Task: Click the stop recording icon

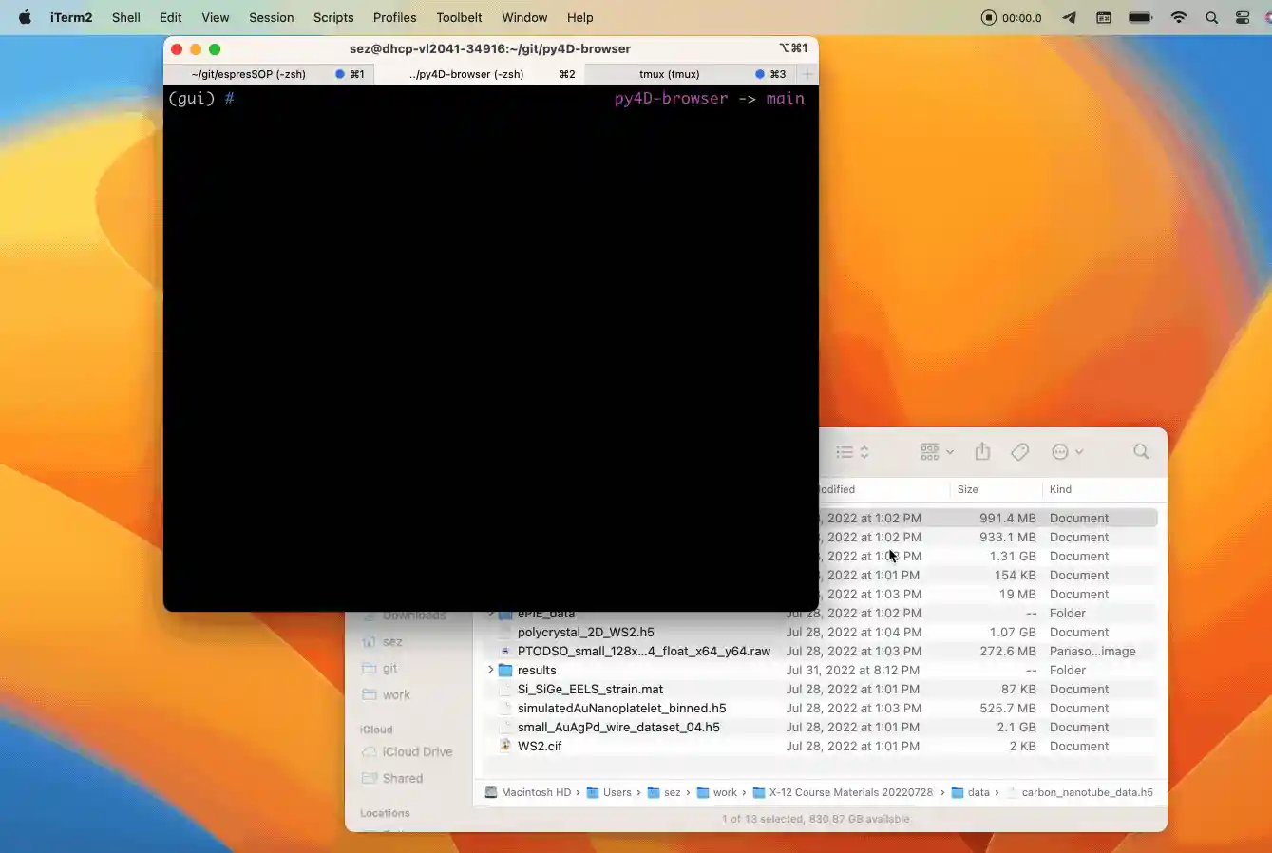Action: [x=989, y=17]
